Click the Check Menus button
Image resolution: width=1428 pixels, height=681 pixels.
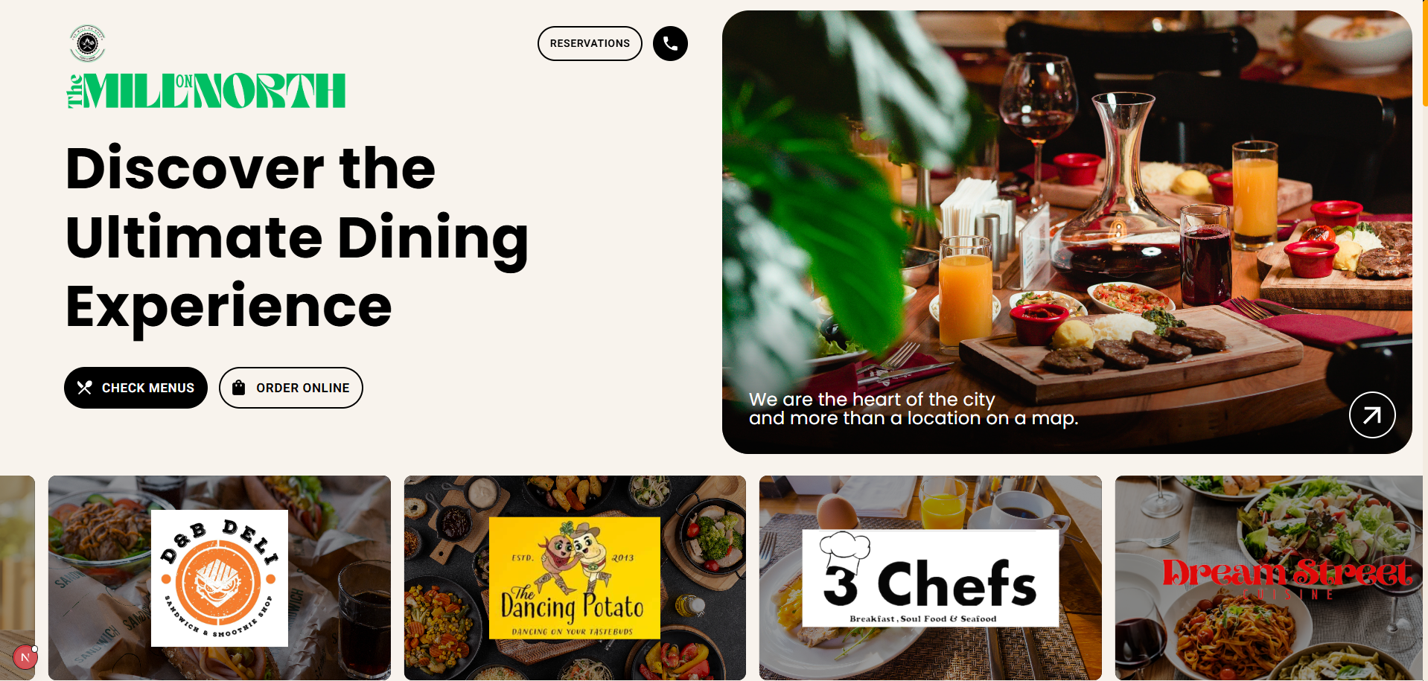point(136,388)
